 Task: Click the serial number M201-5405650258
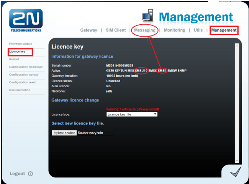tap(120, 65)
